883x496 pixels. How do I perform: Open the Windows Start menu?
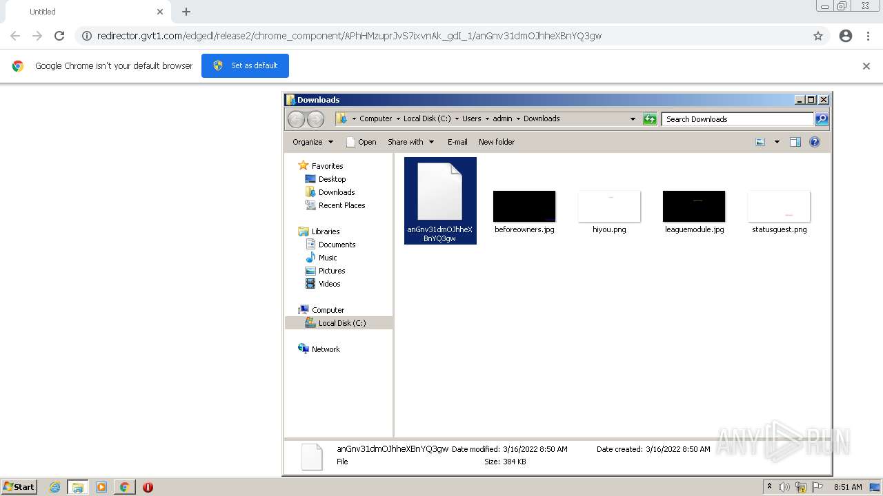coord(19,487)
